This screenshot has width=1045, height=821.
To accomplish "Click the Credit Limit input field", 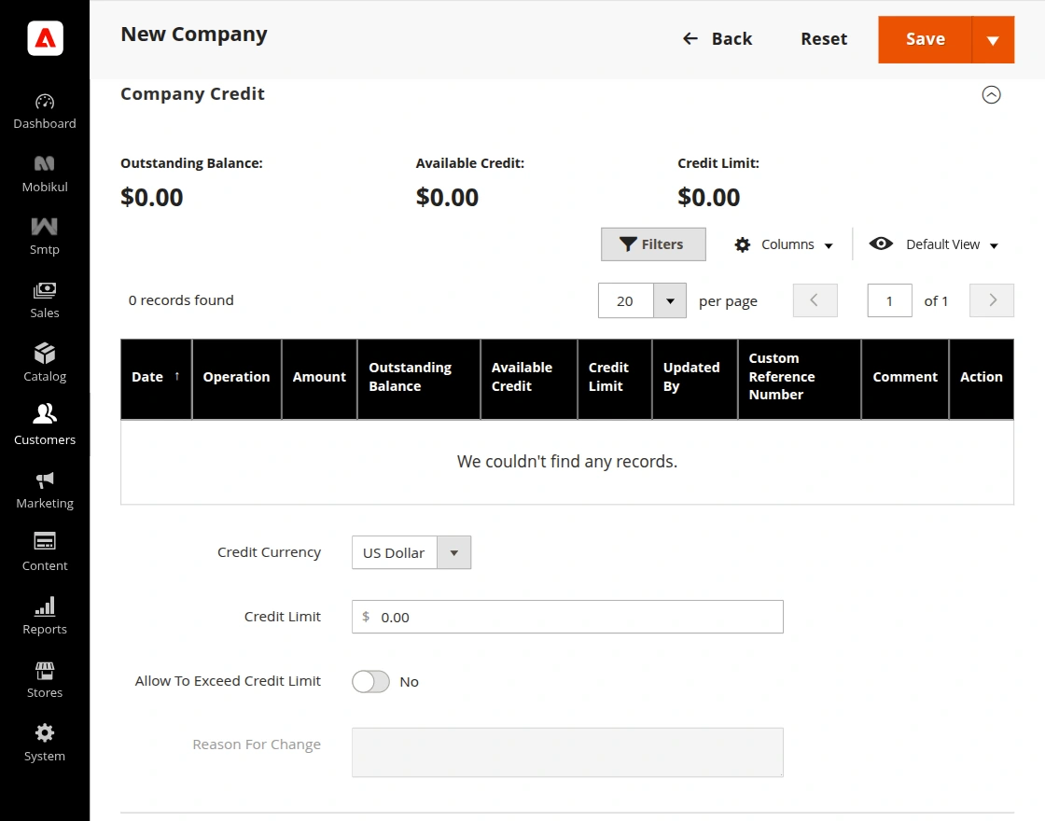I will pos(567,617).
